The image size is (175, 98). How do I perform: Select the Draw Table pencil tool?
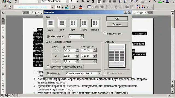(4, 7)
